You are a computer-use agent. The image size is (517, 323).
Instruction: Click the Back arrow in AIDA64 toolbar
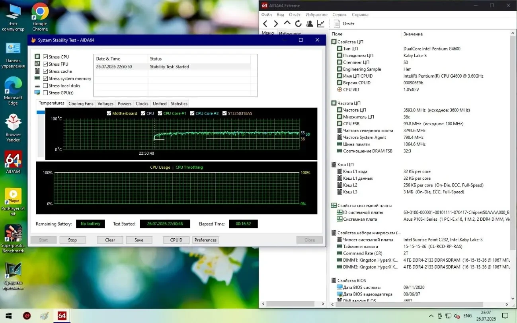pyautogui.click(x=265, y=24)
